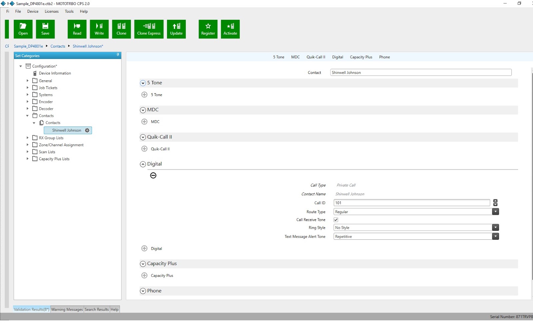Jump to the Quik-Call II section link

(316, 57)
